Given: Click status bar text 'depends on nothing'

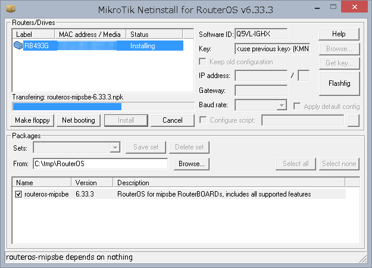Looking at the screenshot, I should 99,257.
